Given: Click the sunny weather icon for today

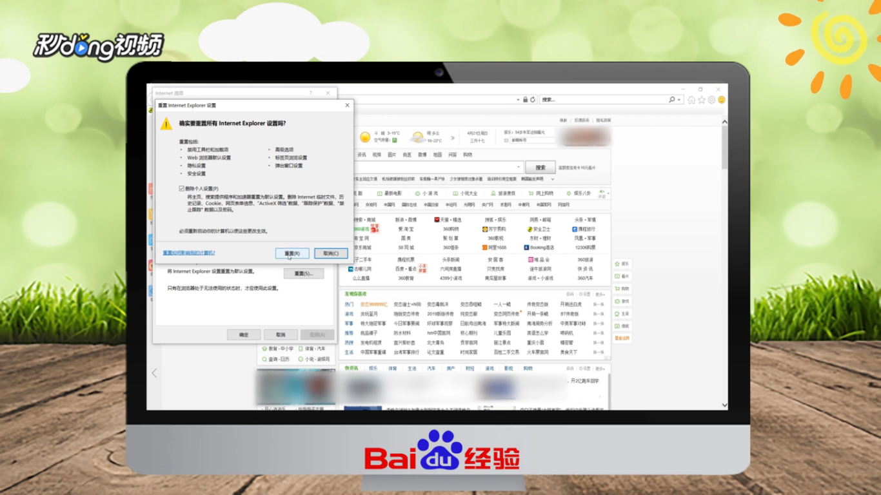Looking at the screenshot, I should coord(365,137).
